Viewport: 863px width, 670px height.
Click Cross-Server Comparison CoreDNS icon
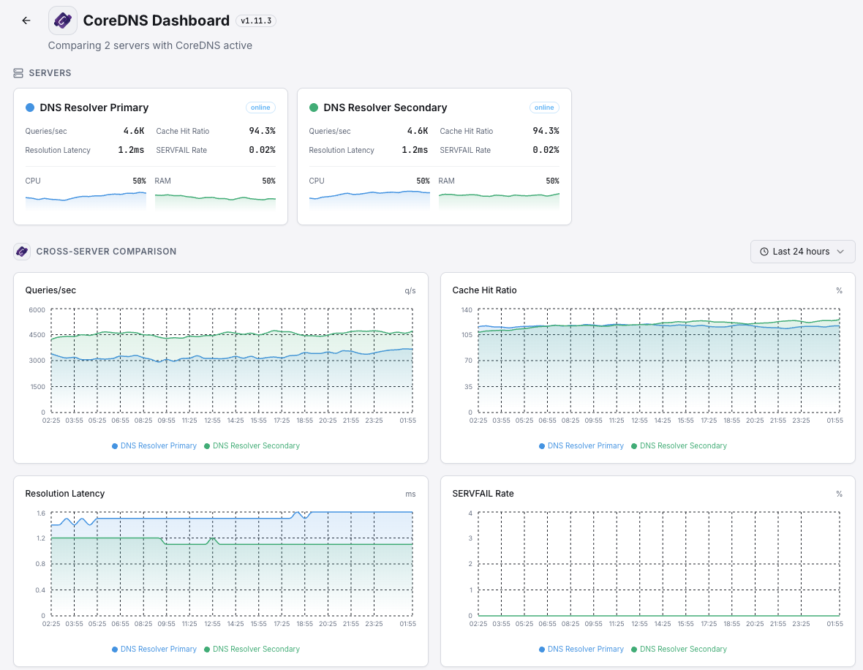tap(22, 252)
